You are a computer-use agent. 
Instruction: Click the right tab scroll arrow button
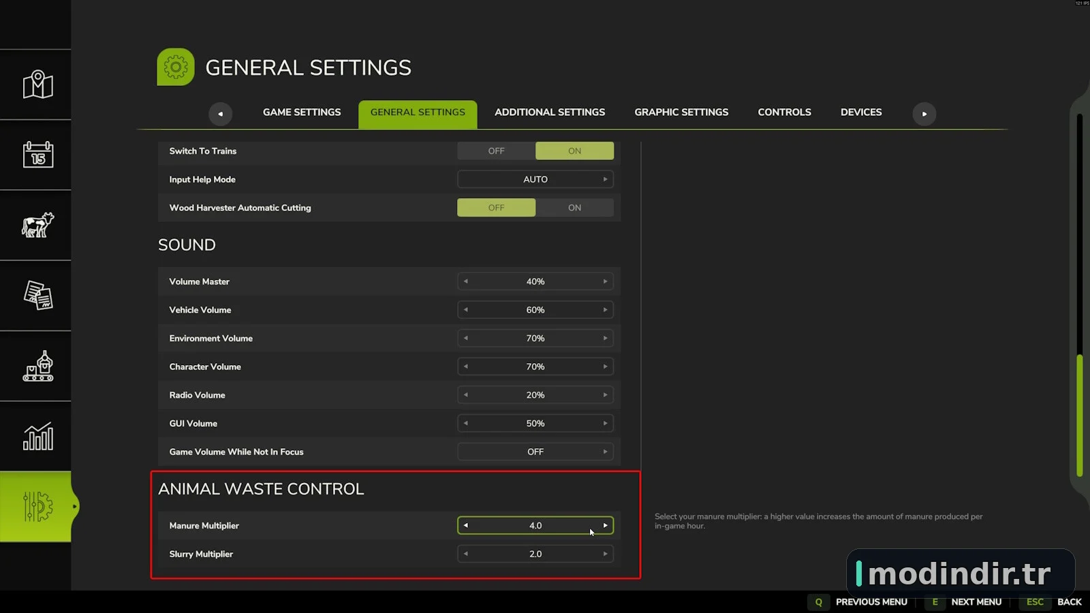[924, 114]
